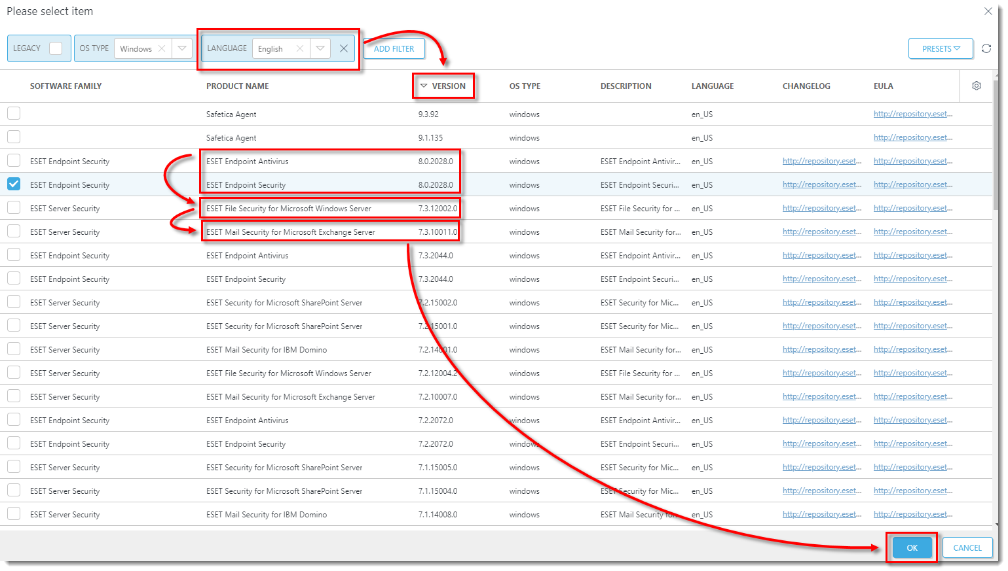The width and height of the screenshot is (1008, 571).
Task: Check SharePoint Server 7.2.15002.0 row
Action: pyautogui.click(x=14, y=302)
